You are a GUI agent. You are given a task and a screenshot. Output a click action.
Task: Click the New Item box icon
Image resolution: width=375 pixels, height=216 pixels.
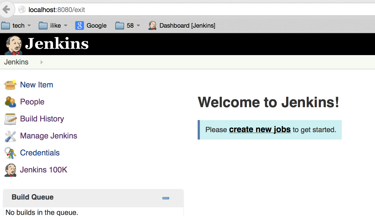coord(10,85)
